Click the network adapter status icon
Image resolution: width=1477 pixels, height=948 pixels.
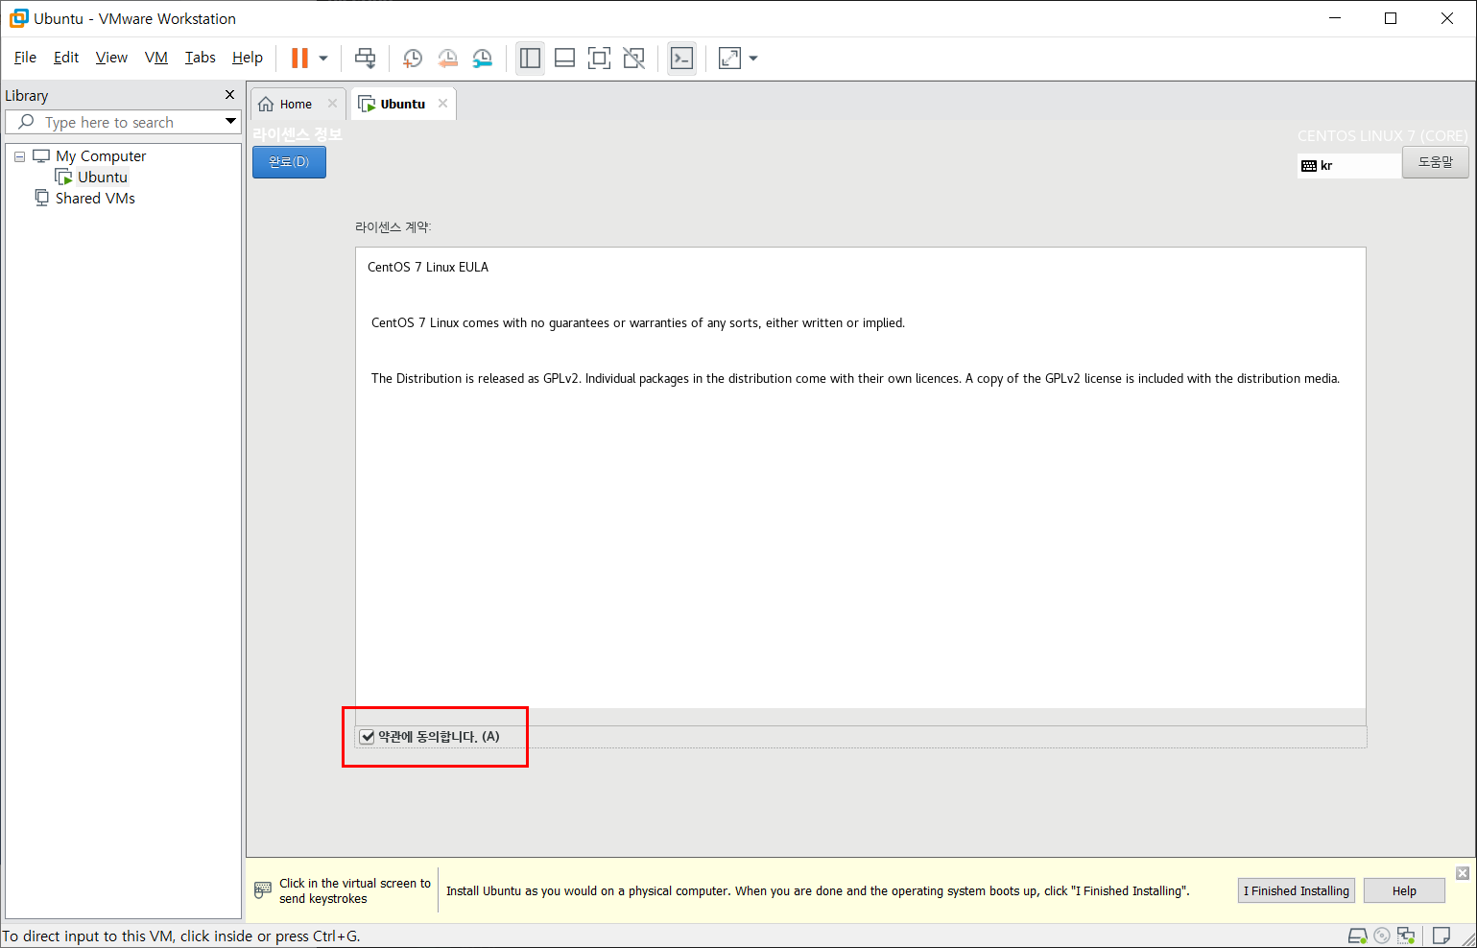(x=1406, y=935)
